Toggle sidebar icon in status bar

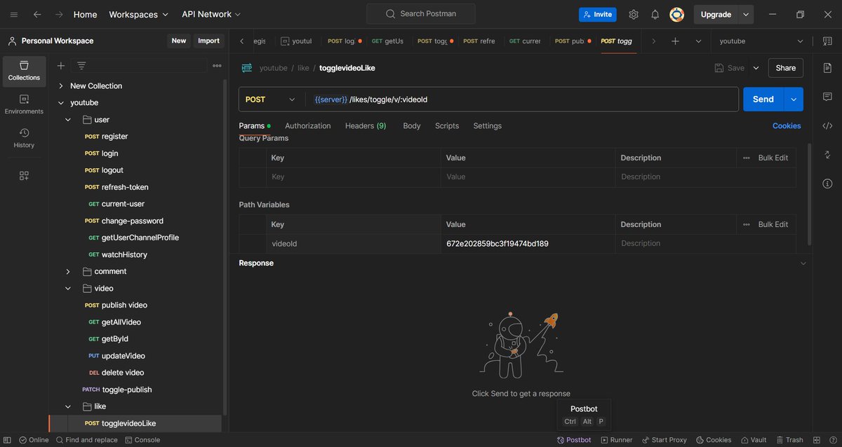pos(8,440)
